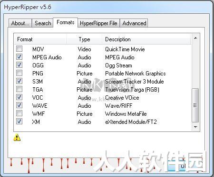This screenshot has width=214, height=177.
Task: Open the About... tab
Action: tap(20, 23)
